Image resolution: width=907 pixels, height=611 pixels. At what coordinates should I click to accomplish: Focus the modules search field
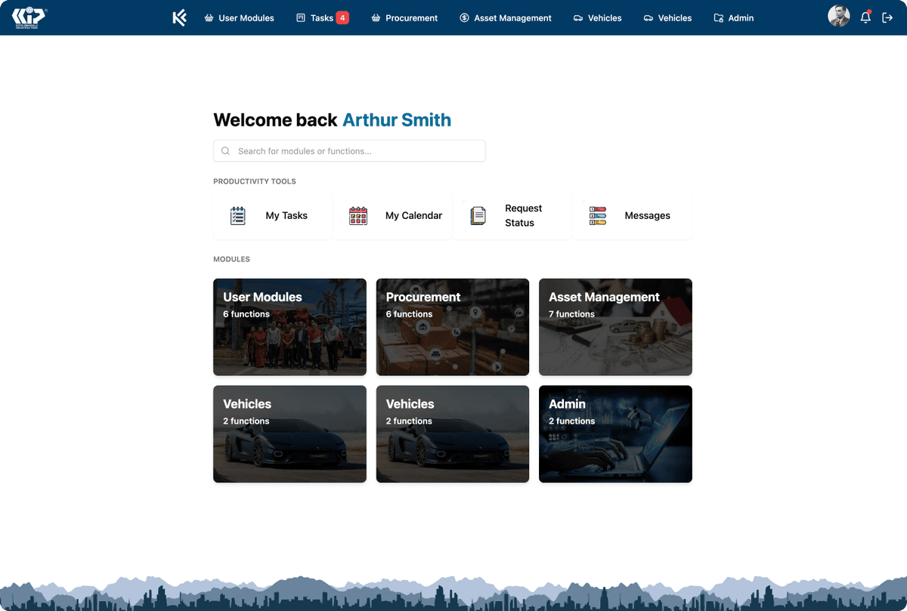tap(355, 151)
